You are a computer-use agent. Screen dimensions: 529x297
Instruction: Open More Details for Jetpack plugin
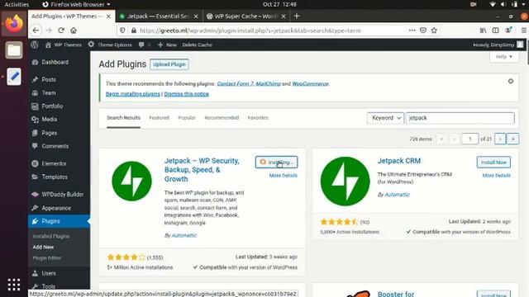coord(283,176)
